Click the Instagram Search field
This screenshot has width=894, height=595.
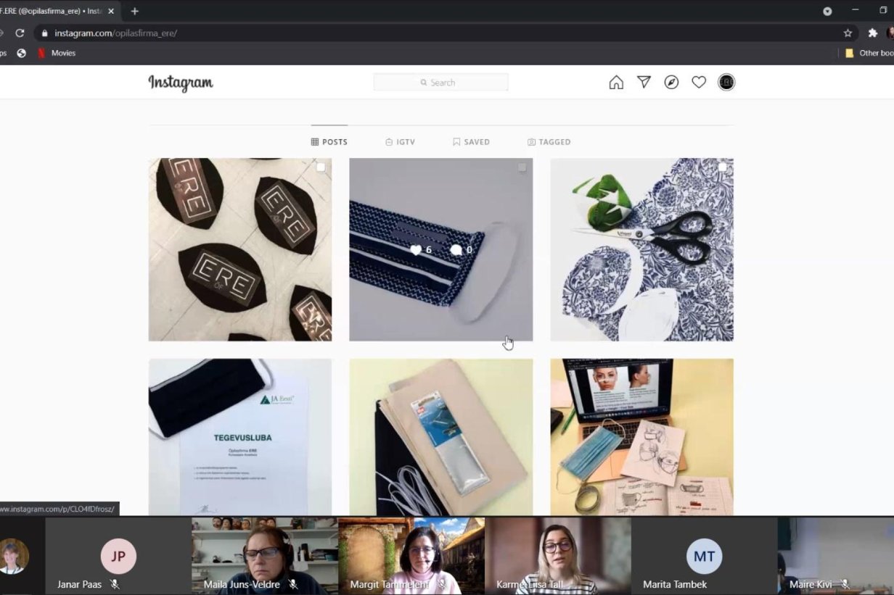click(x=440, y=83)
